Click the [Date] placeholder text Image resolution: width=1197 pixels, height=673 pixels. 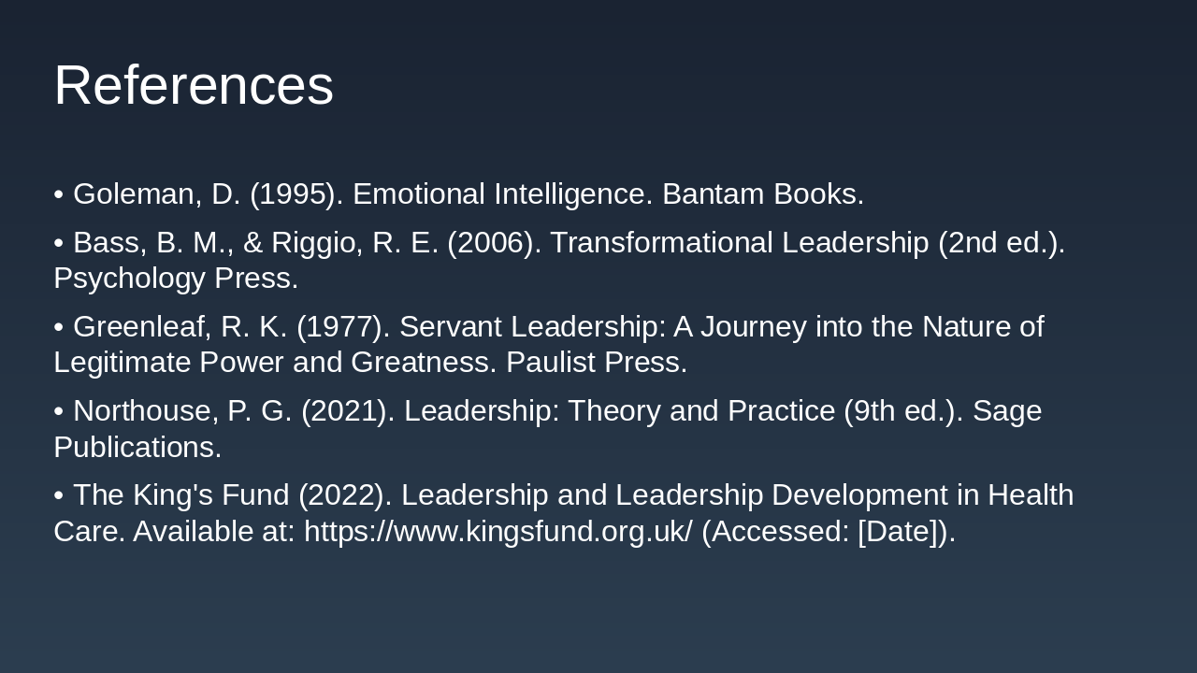coord(898,531)
